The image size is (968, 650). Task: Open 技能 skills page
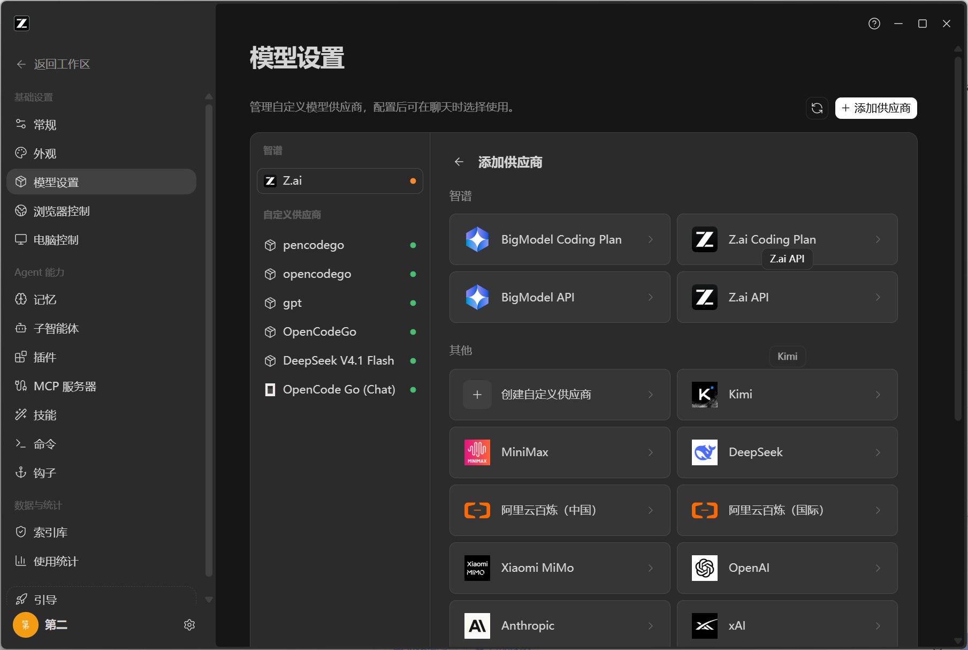coord(101,415)
